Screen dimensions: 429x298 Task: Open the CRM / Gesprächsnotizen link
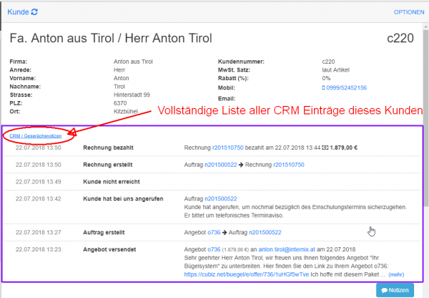coord(36,135)
